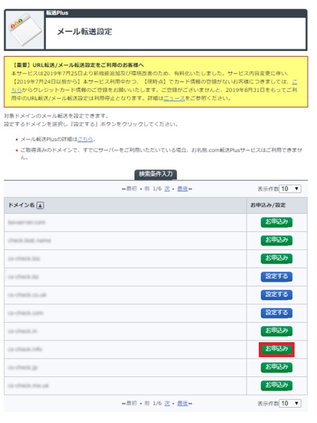The image size is (317, 423).
Task: Click お申込み button in last row
Action: [277, 385]
